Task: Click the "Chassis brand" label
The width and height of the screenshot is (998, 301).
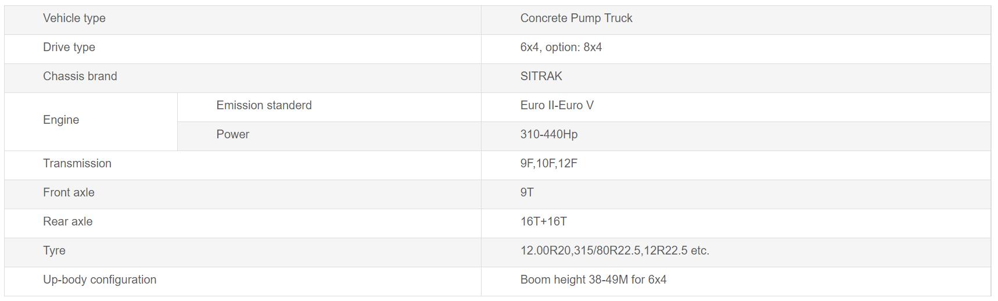Action: pyautogui.click(x=80, y=76)
